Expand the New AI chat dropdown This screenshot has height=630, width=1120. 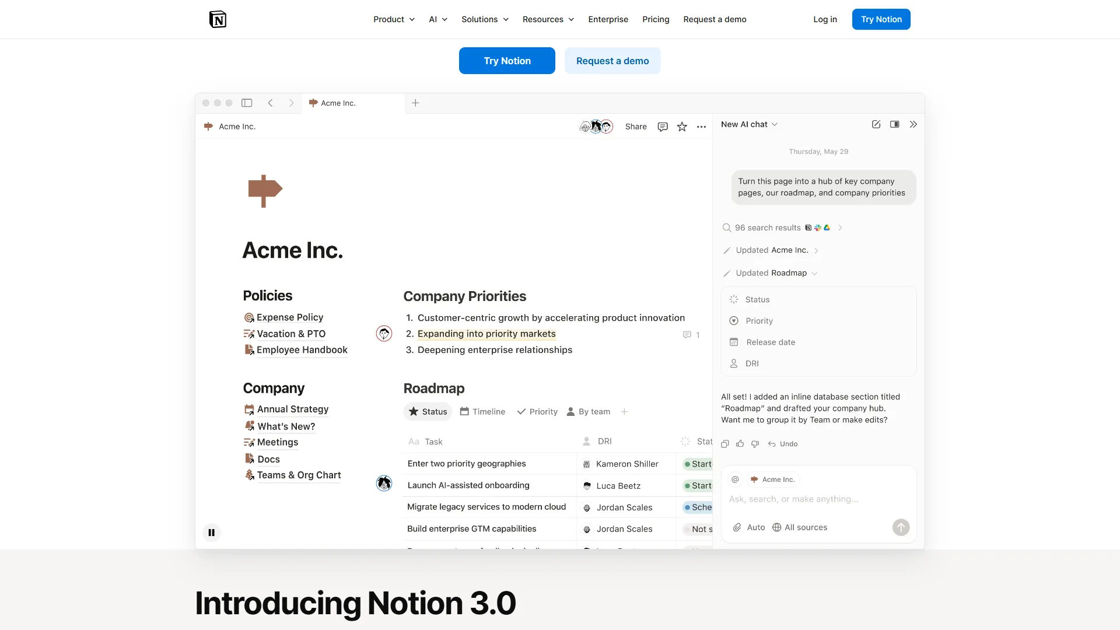pos(750,124)
